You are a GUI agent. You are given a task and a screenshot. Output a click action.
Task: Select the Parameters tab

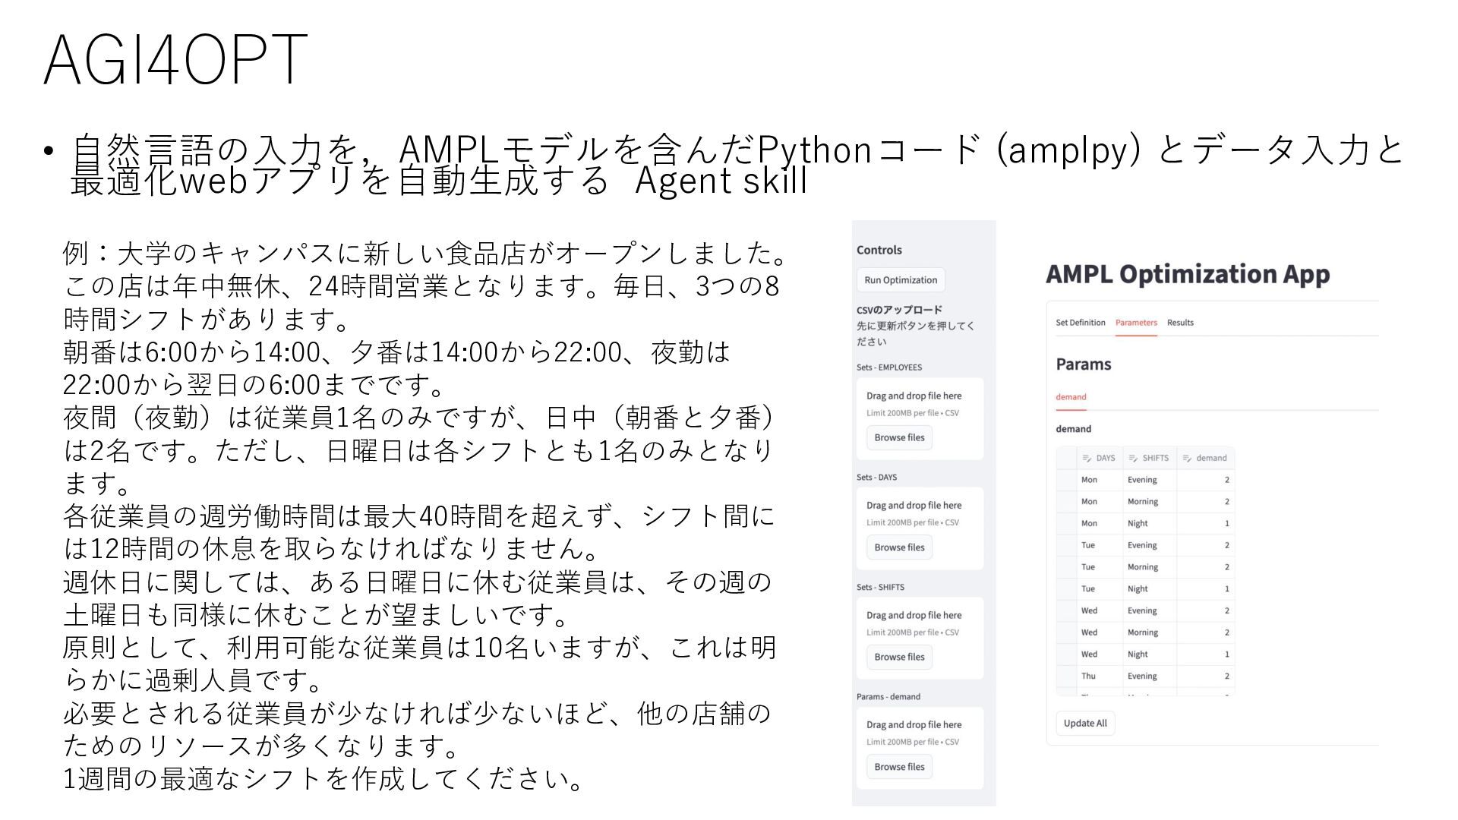[1136, 323]
